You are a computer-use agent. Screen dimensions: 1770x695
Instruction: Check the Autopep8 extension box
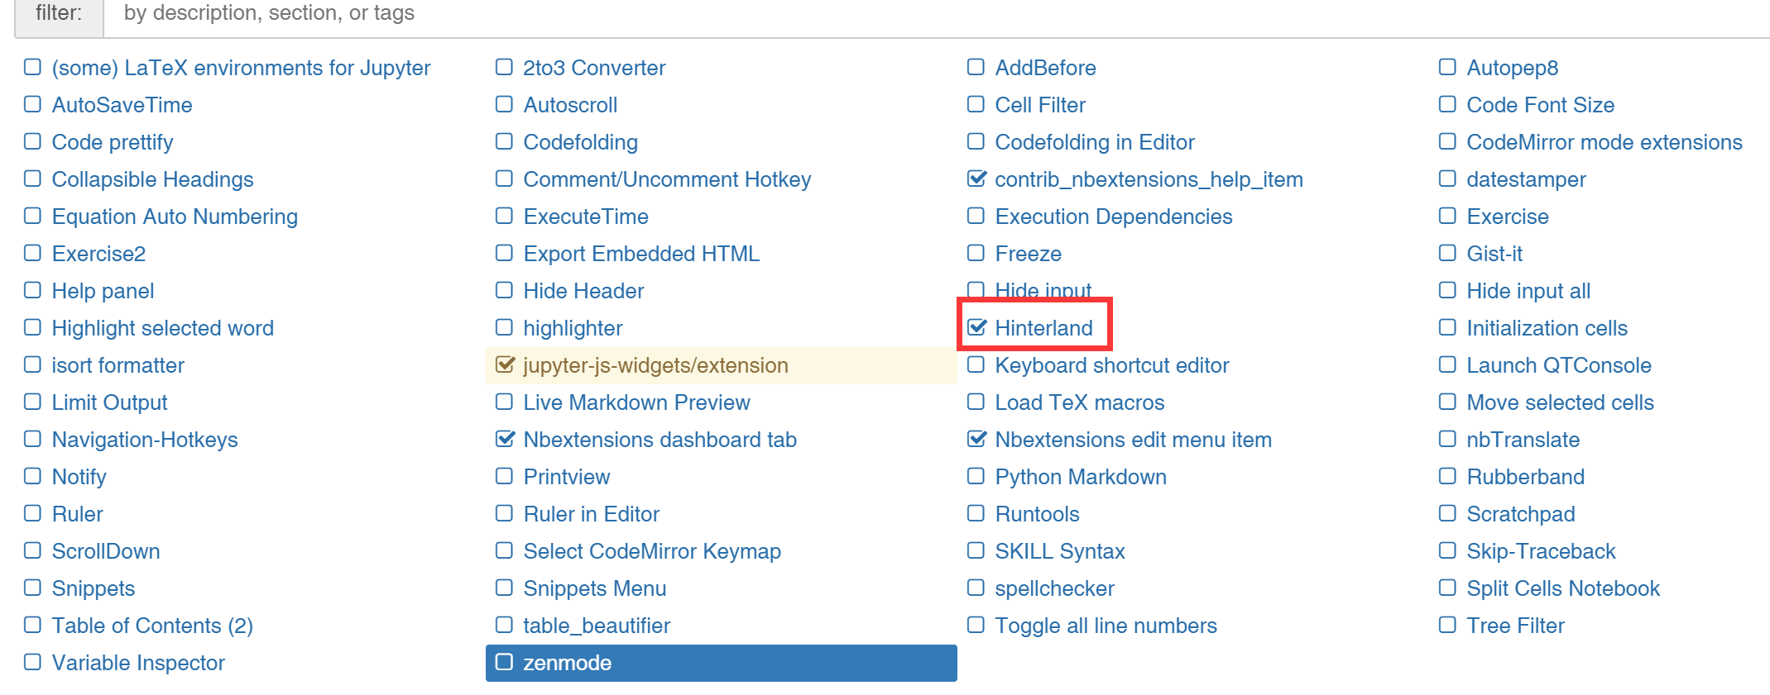tap(1447, 67)
